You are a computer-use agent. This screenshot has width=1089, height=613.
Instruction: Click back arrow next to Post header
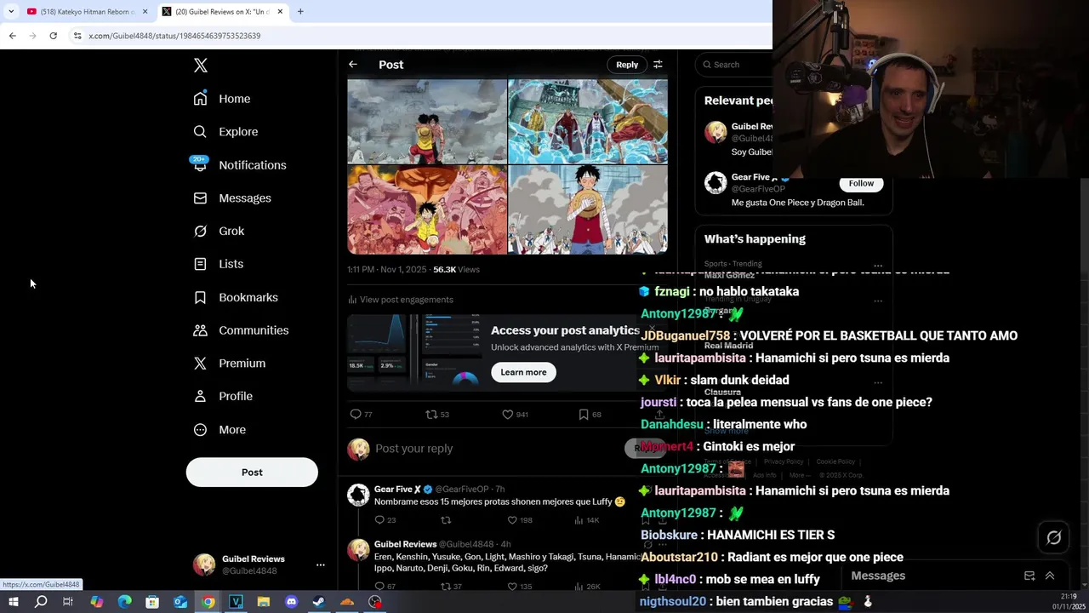click(x=353, y=65)
